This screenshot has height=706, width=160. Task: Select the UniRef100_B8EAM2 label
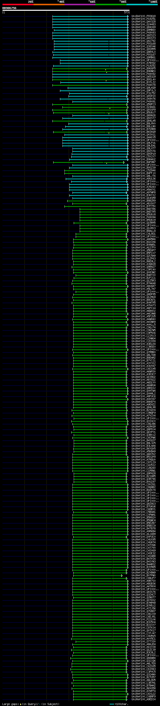143,358
